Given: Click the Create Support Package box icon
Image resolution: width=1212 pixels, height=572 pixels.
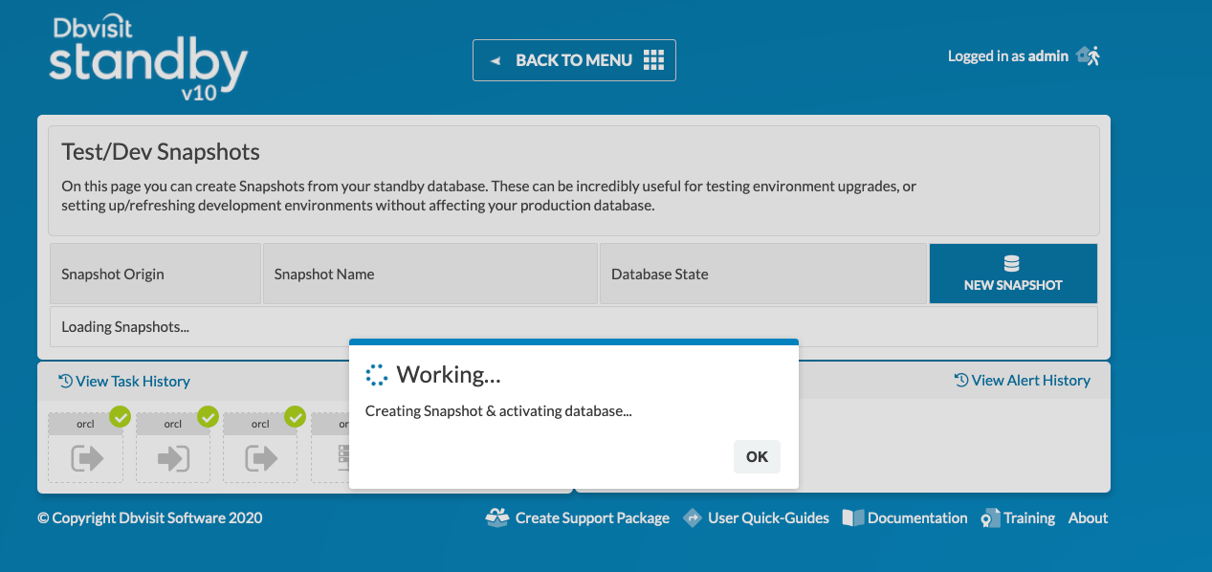Looking at the screenshot, I should (x=497, y=517).
